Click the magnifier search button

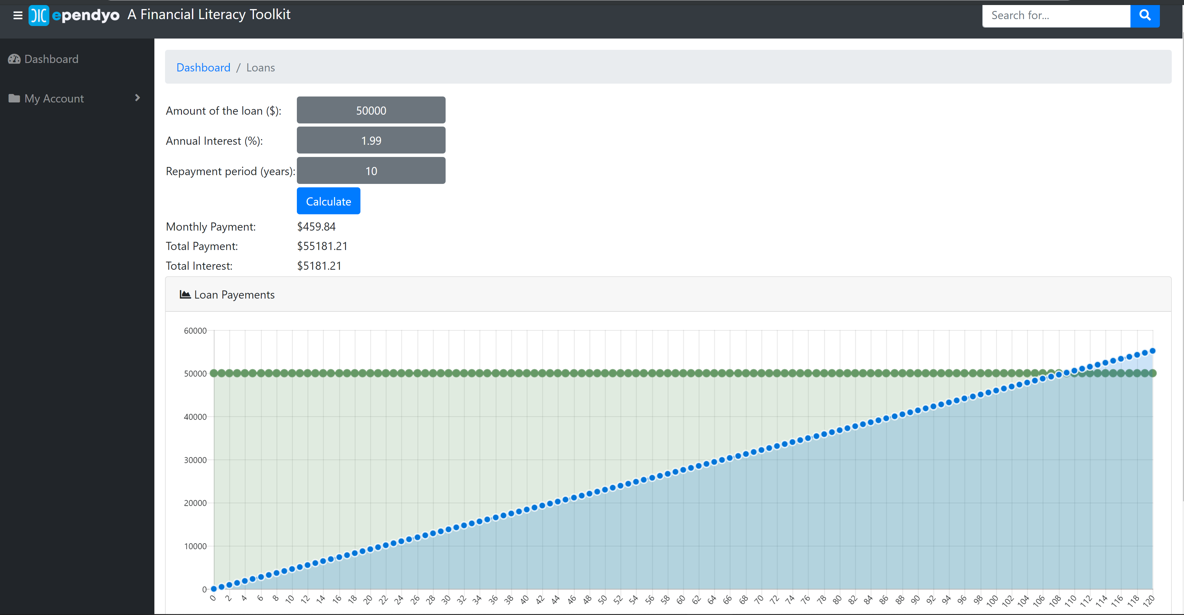click(1145, 16)
